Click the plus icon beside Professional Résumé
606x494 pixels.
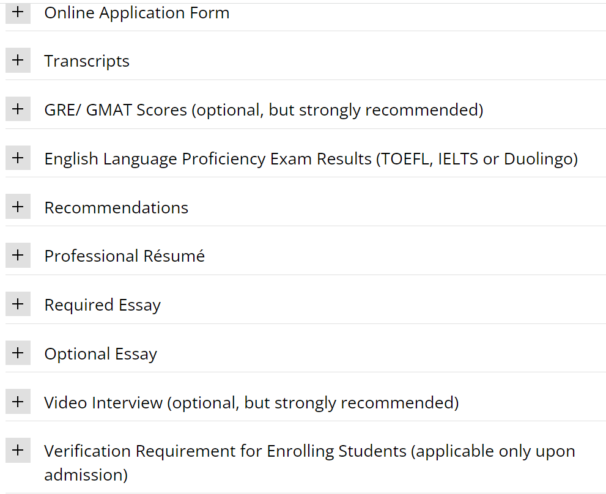(18, 256)
